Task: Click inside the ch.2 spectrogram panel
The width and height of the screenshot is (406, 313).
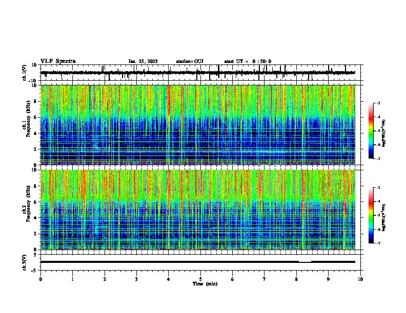Action: [x=198, y=210]
